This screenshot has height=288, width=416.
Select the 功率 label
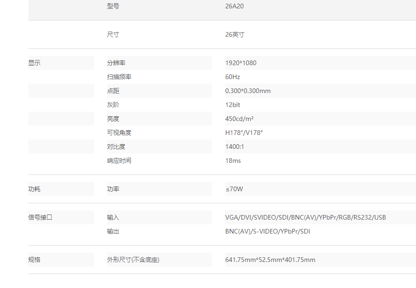click(113, 189)
